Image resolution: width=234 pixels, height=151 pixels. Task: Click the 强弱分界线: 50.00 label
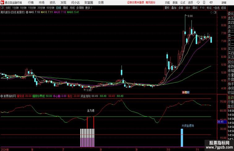tap(42, 96)
